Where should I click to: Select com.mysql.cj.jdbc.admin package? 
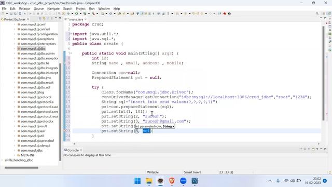coord(37,54)
